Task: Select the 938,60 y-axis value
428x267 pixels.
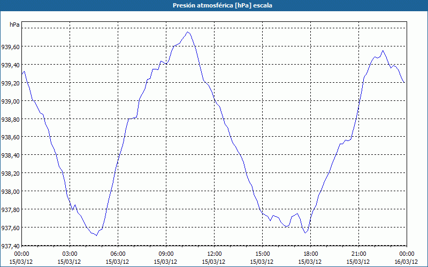Action: pos(10,137)
